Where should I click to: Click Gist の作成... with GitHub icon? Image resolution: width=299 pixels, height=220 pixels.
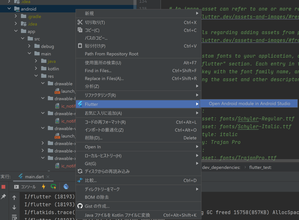(x=97, y=206)
